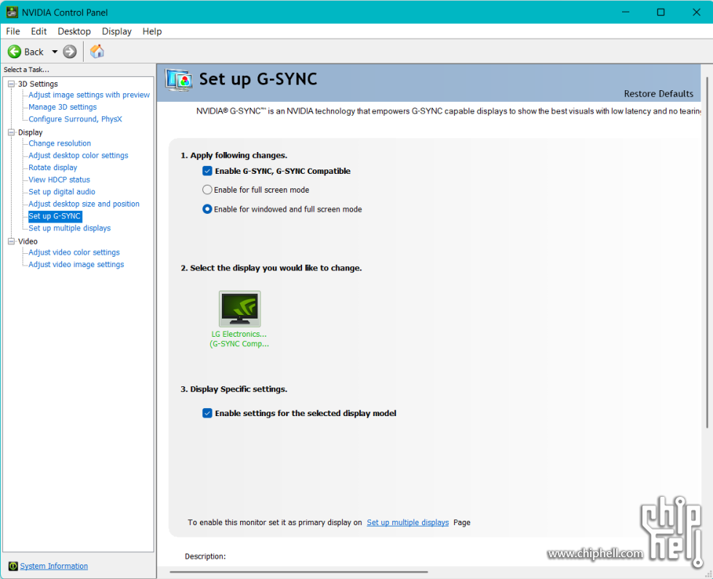Click Restore Defaults
713x579 pixels.
[x=658, y=94]
